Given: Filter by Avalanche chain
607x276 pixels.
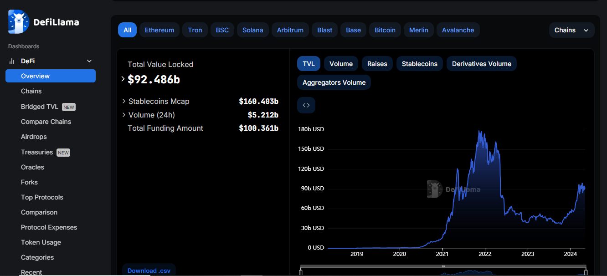Looking at the screenshot, I should [x=458, y=30].
